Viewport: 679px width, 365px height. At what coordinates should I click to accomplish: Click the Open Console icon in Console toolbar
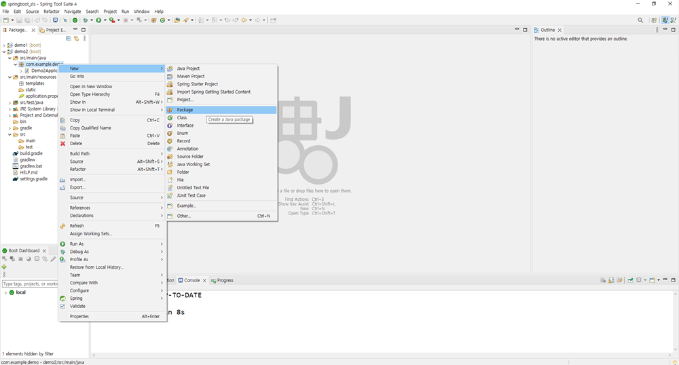click(x=653, y=280)
